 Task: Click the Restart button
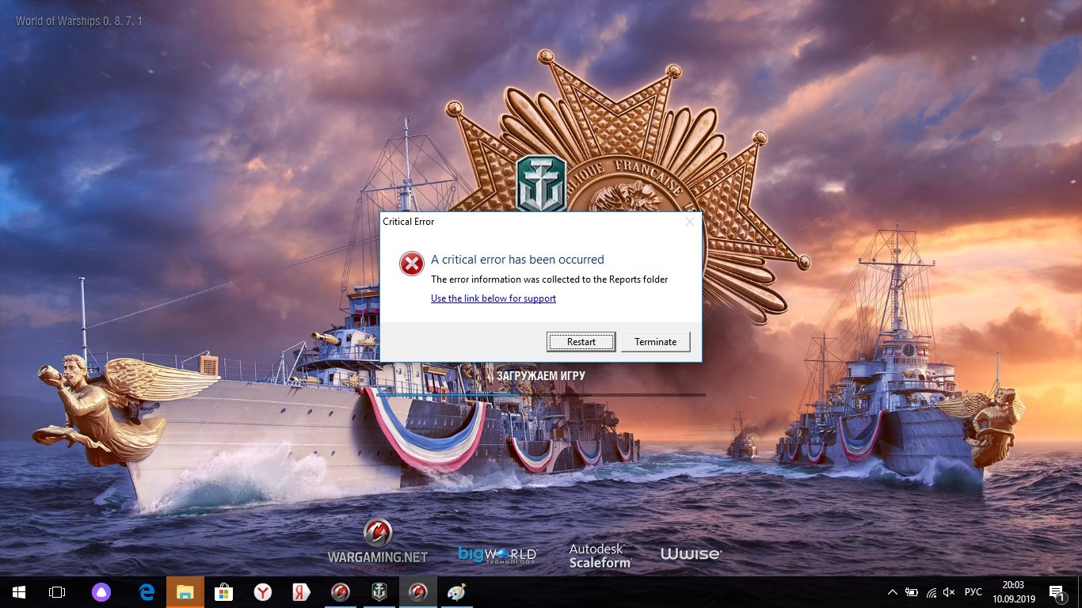[581, 342]
